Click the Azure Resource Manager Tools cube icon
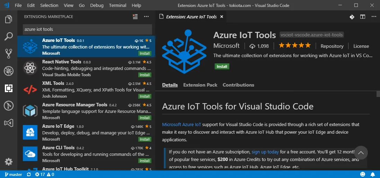The width and height of the screenshot is (380, 178). (x=30, y=111)
